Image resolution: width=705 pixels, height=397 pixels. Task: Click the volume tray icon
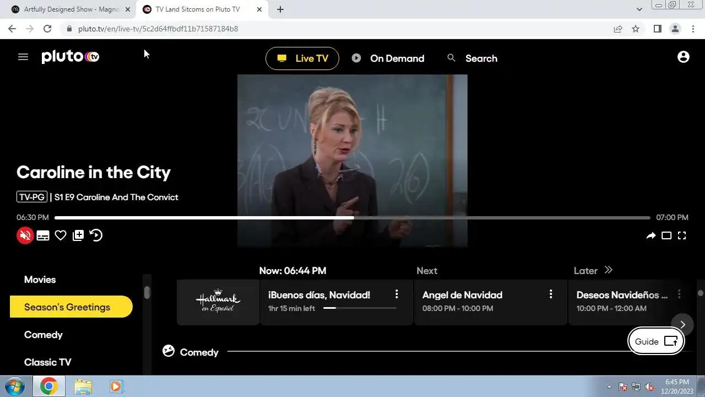(x=649, y=387)
